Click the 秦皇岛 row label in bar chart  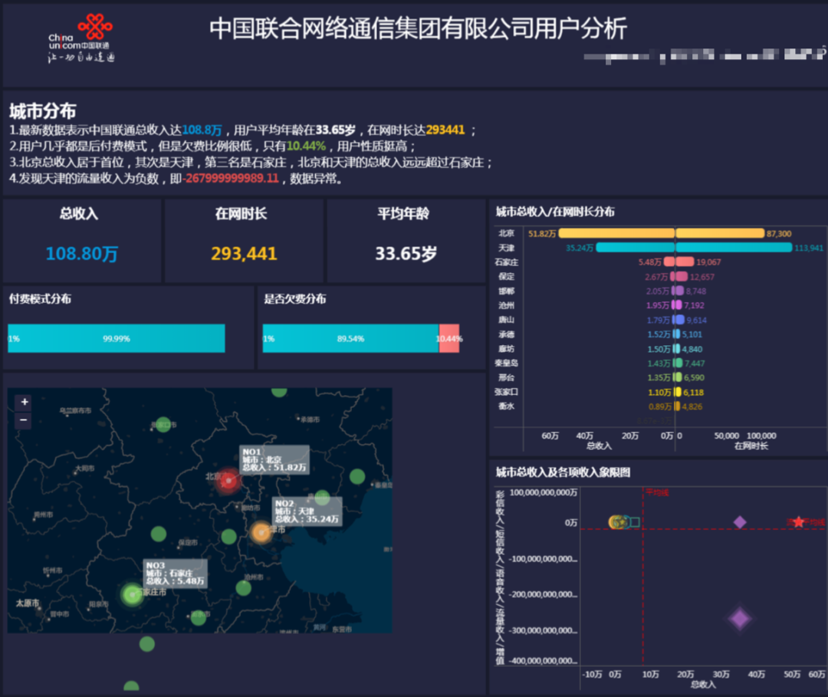tap(506, 363)
